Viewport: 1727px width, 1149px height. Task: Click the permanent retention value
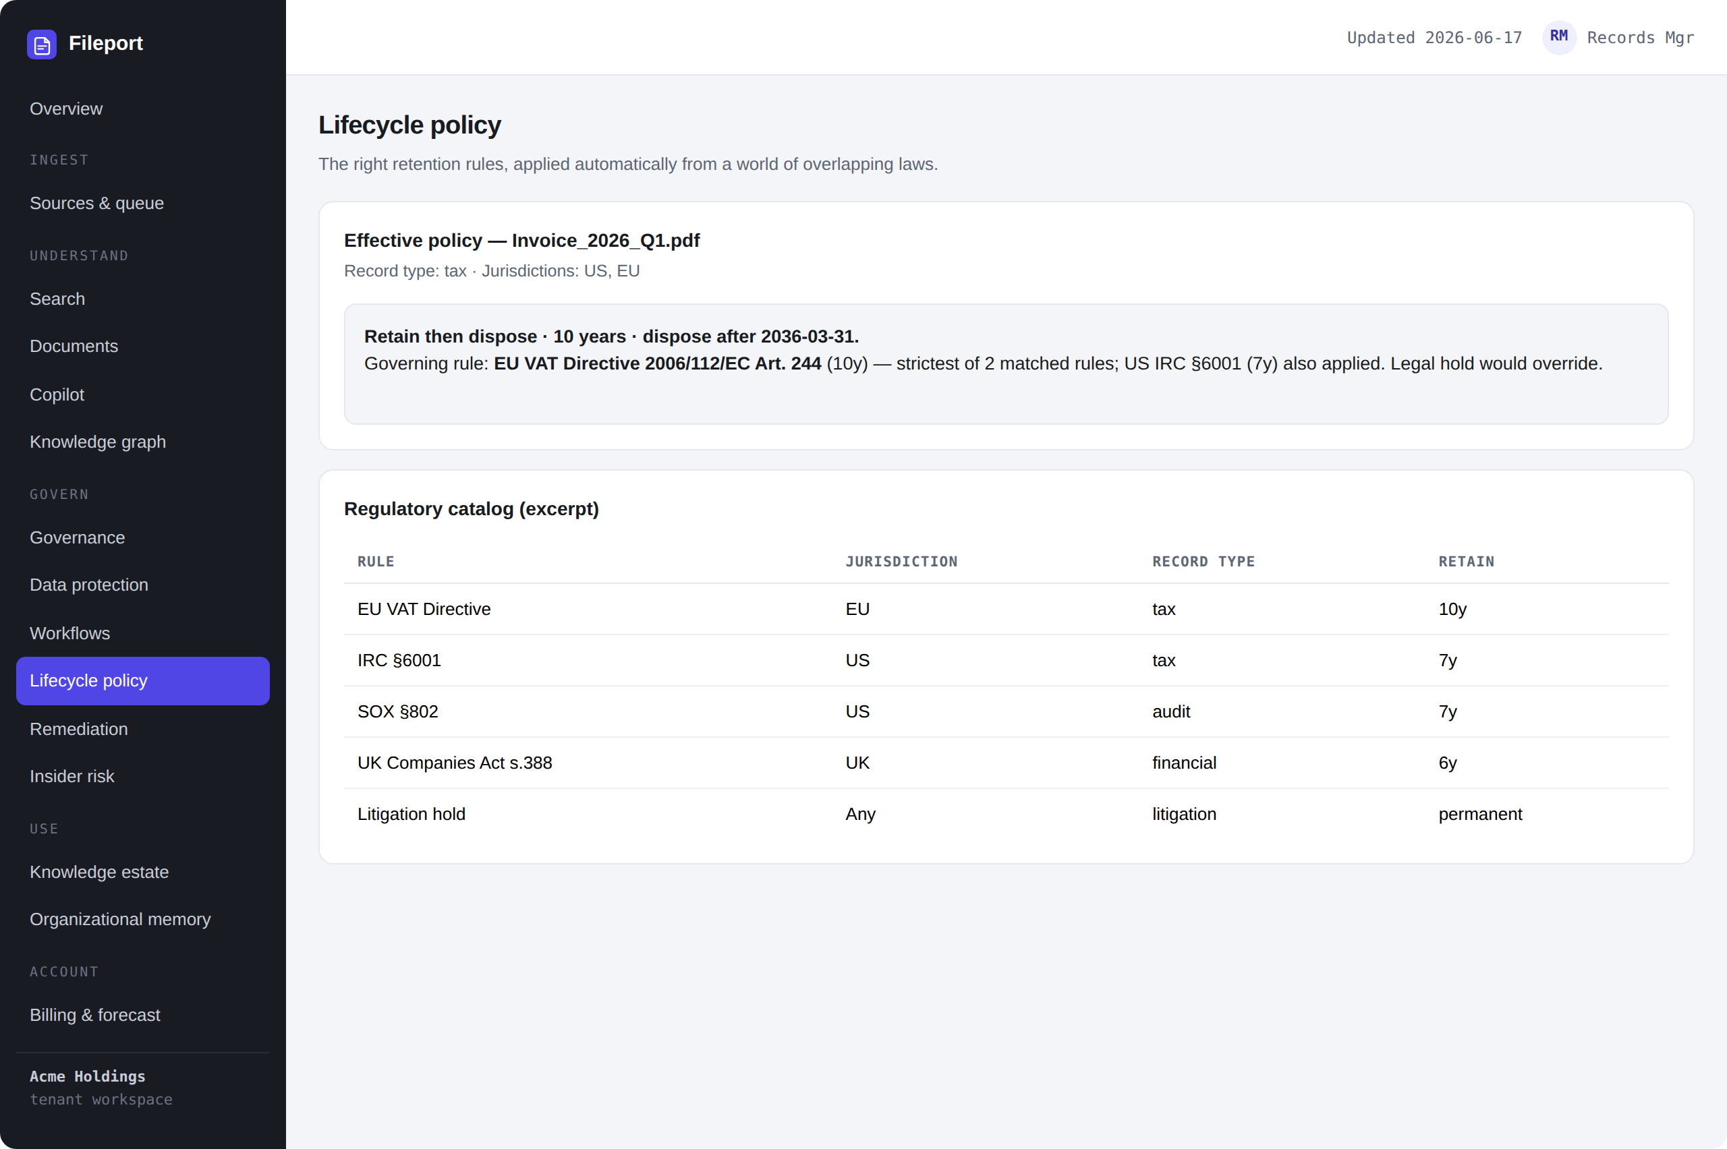pyautogui.click(x=1480, y=814)
